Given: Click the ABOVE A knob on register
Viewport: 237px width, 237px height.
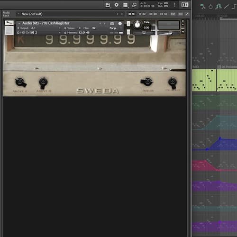Looking at the screenshot, I should (20, 82).
